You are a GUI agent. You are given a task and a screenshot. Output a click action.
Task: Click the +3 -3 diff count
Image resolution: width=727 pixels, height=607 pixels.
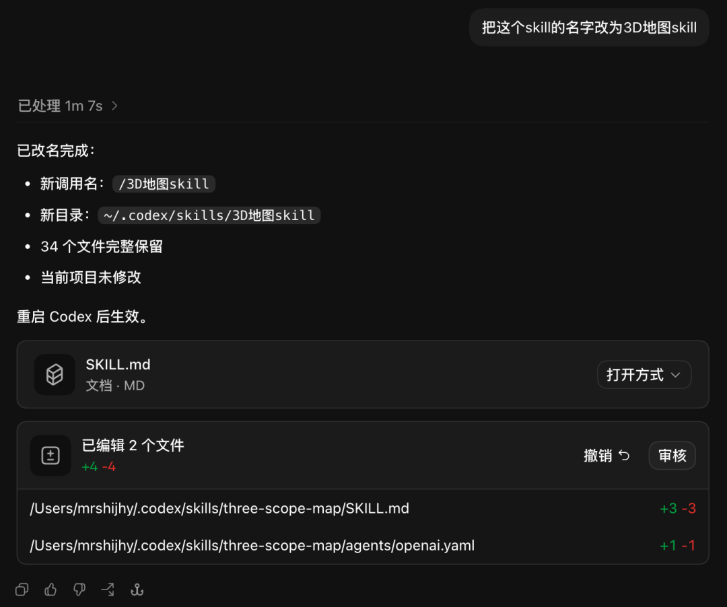click(x=677, y=508)
